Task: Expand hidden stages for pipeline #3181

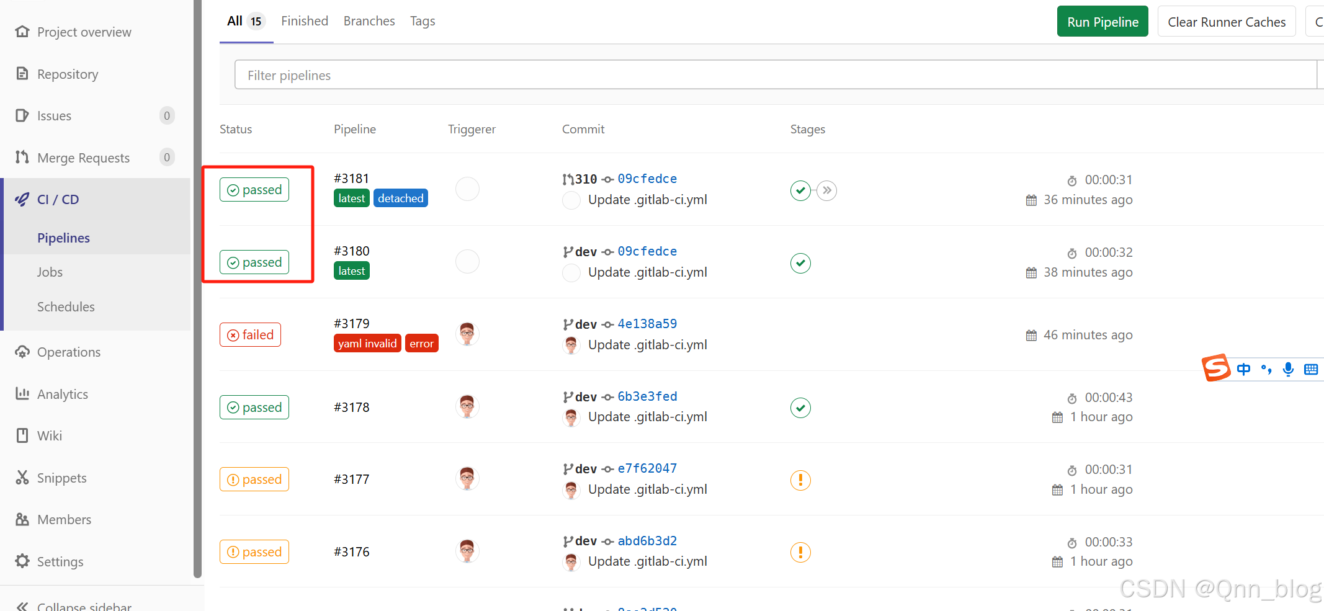Action: tap(826, 190)
